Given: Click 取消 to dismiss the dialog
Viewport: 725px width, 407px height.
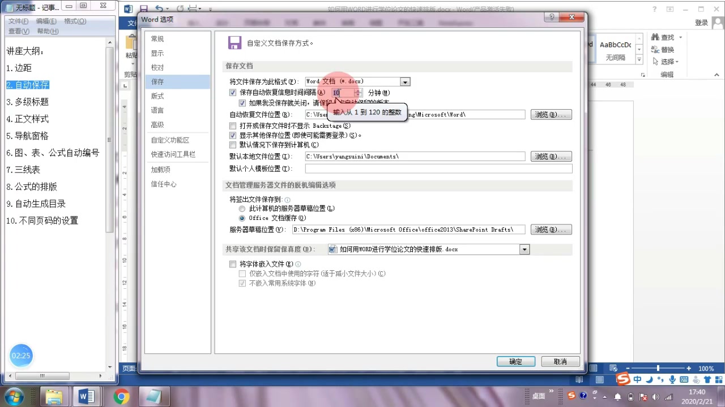Looking at the screenshot, I should tap(560, 361).
